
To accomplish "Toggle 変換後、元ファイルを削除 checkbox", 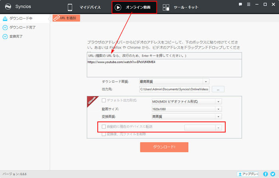I will (104, 134).
